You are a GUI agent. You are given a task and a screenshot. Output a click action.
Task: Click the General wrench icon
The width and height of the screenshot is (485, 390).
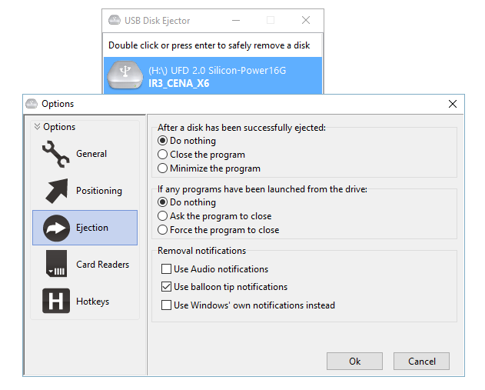(56, 155)
